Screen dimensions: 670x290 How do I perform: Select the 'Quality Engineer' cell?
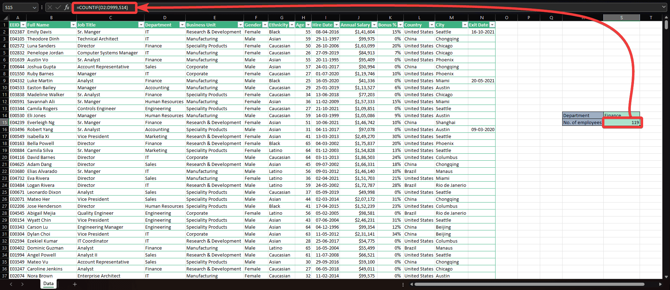[110, 213]
